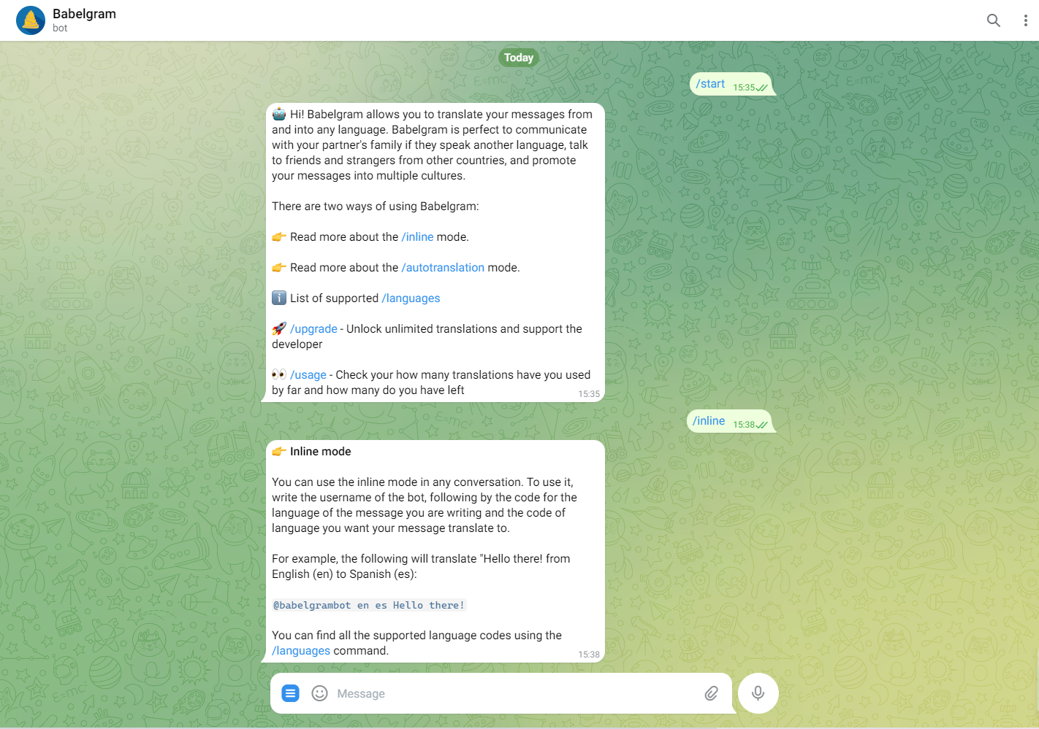Click the Babelgram bot avatar
The height and width of the screenshot is (729, 1039).
[30, 20]
